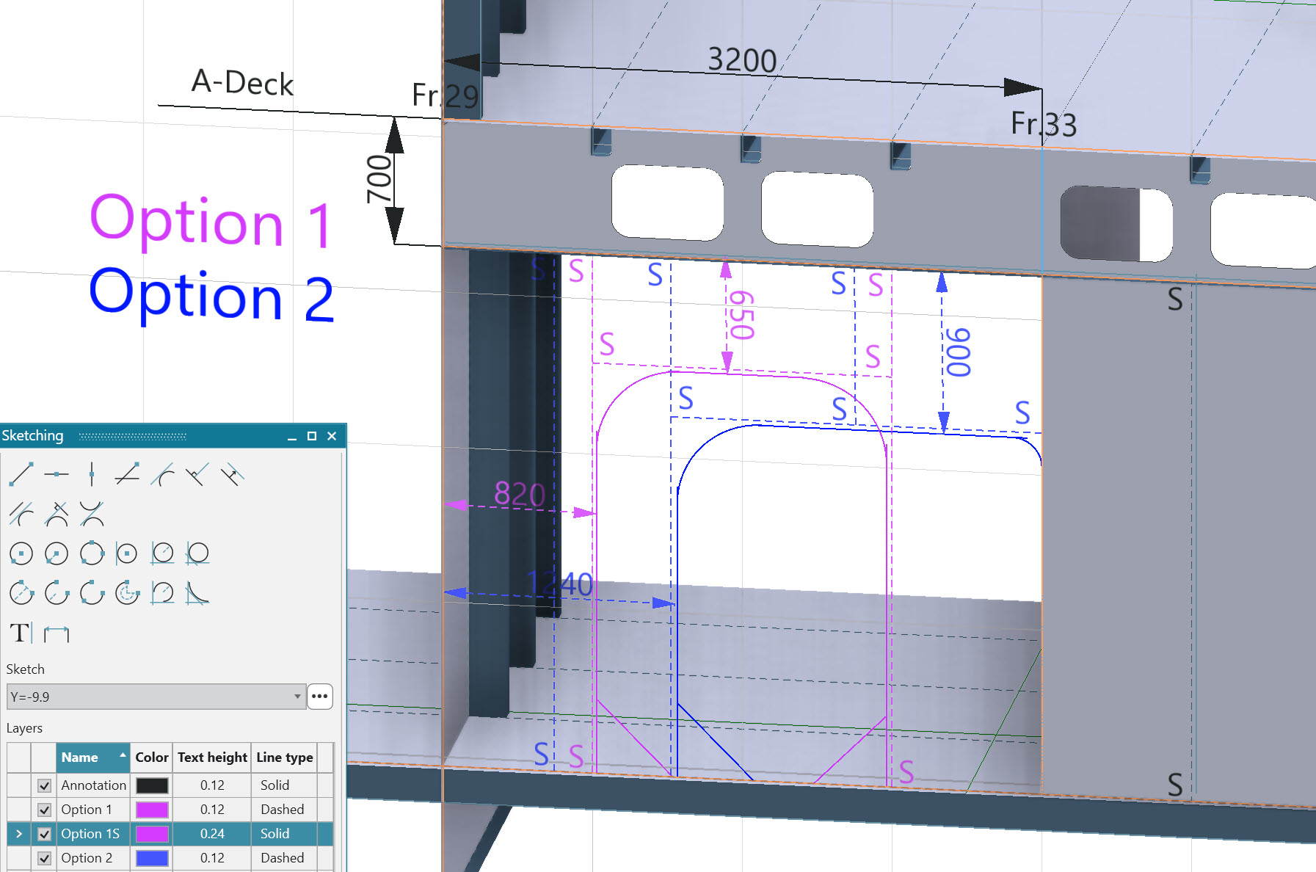Open the blue color swatch for Option 2
The height and width of the screenshot is (872, 1316).
pyautogui.click(x=152, y=858)
